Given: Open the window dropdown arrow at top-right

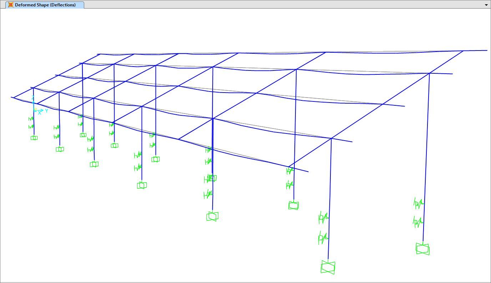Looking at the screenshot, I should 486,5.
